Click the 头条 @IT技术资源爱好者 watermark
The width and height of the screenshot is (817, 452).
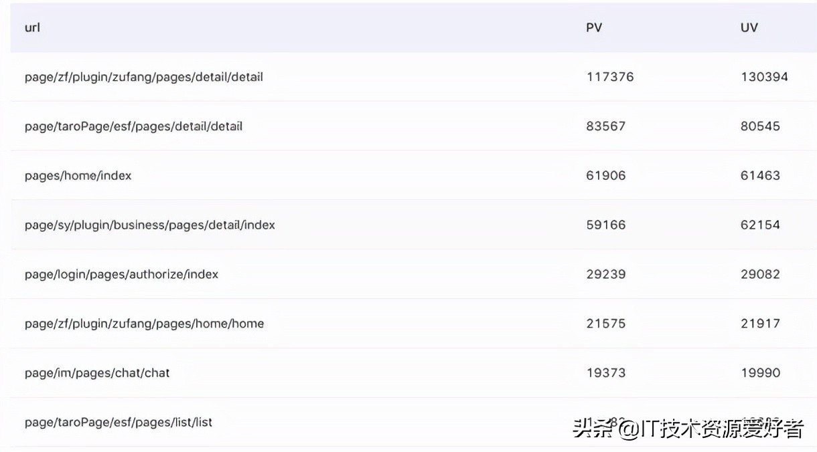(688, 429)
